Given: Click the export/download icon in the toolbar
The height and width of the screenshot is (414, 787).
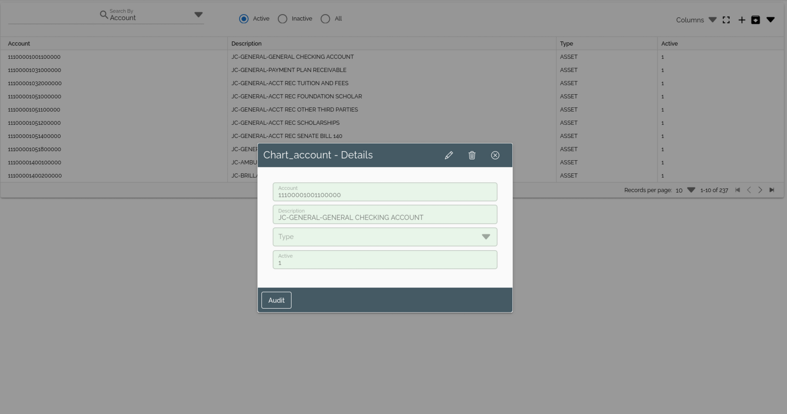Looking at the screenshot, I should [x=756, y=20].
